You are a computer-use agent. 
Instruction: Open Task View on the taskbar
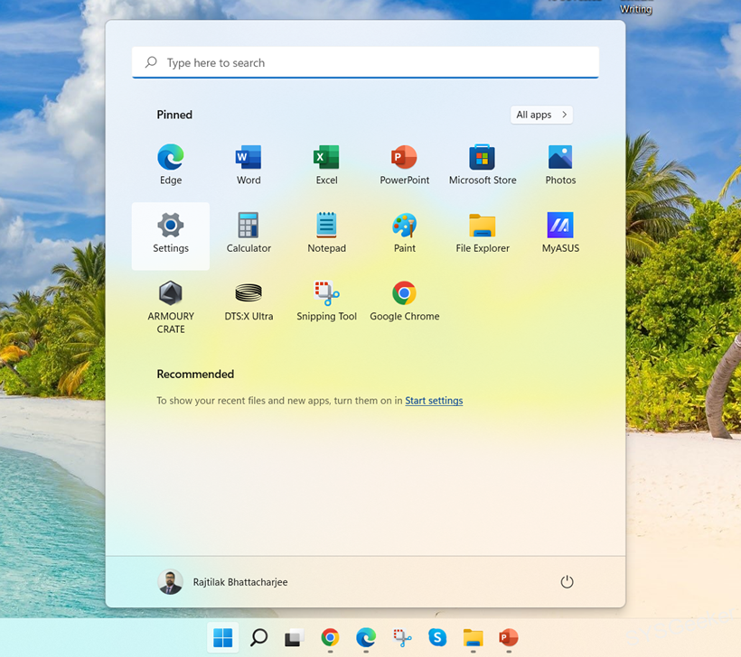[x=294, y=638]
